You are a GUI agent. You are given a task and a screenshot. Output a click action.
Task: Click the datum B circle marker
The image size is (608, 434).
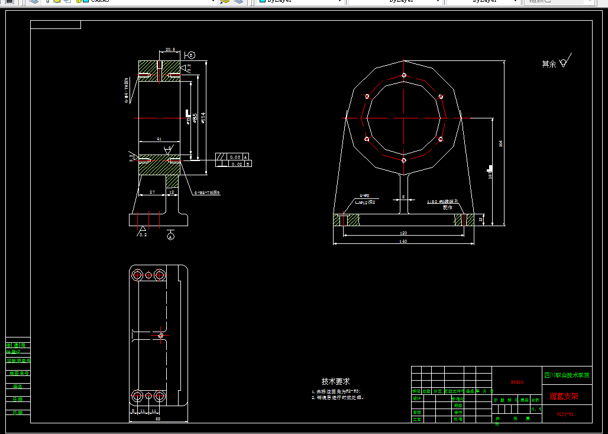pos(192,55)
